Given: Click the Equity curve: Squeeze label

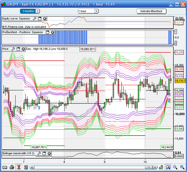Looking at the screenshot, I should point(16,19).
